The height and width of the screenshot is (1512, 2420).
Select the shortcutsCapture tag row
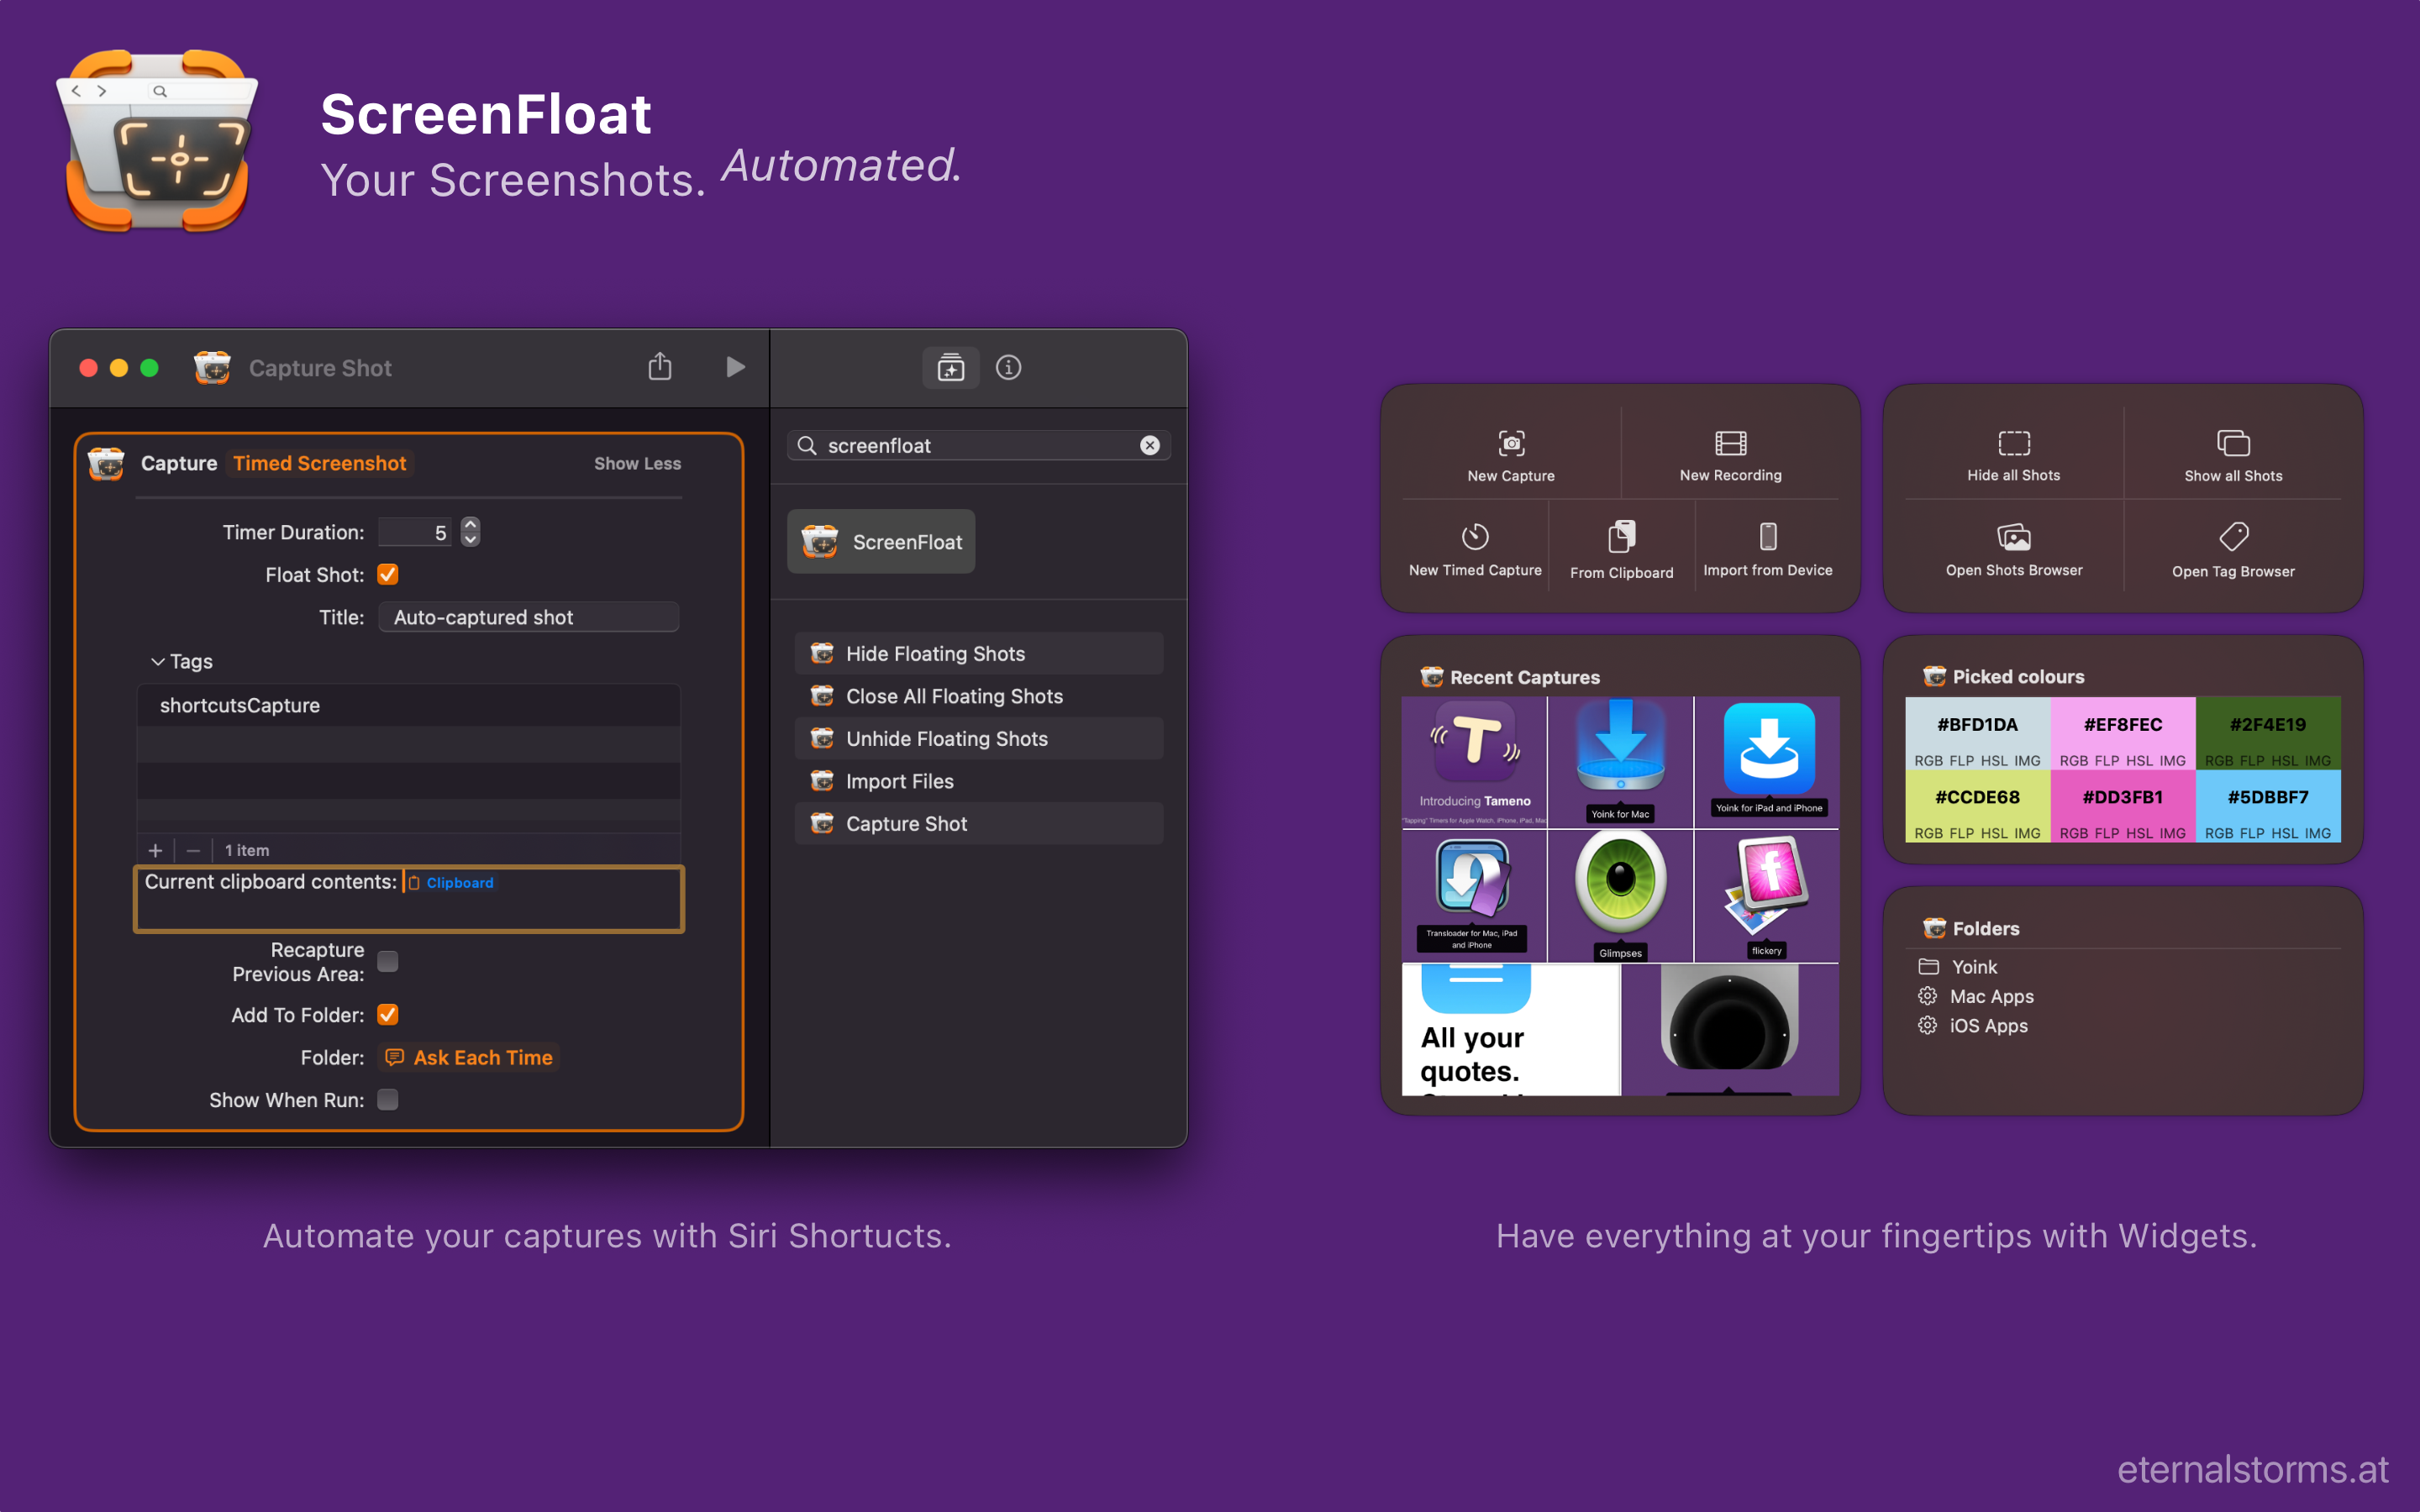click(408, 705)
